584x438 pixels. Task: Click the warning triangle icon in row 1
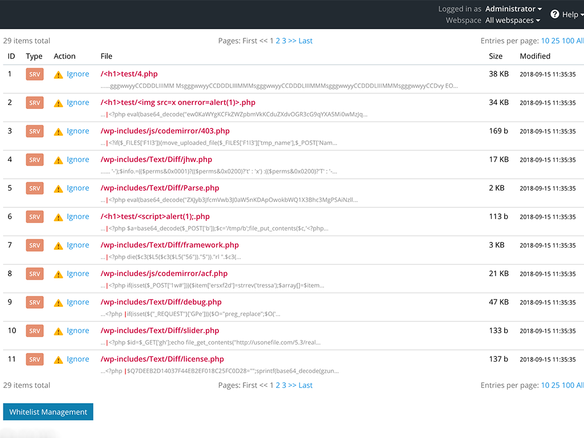pos(58,74)
